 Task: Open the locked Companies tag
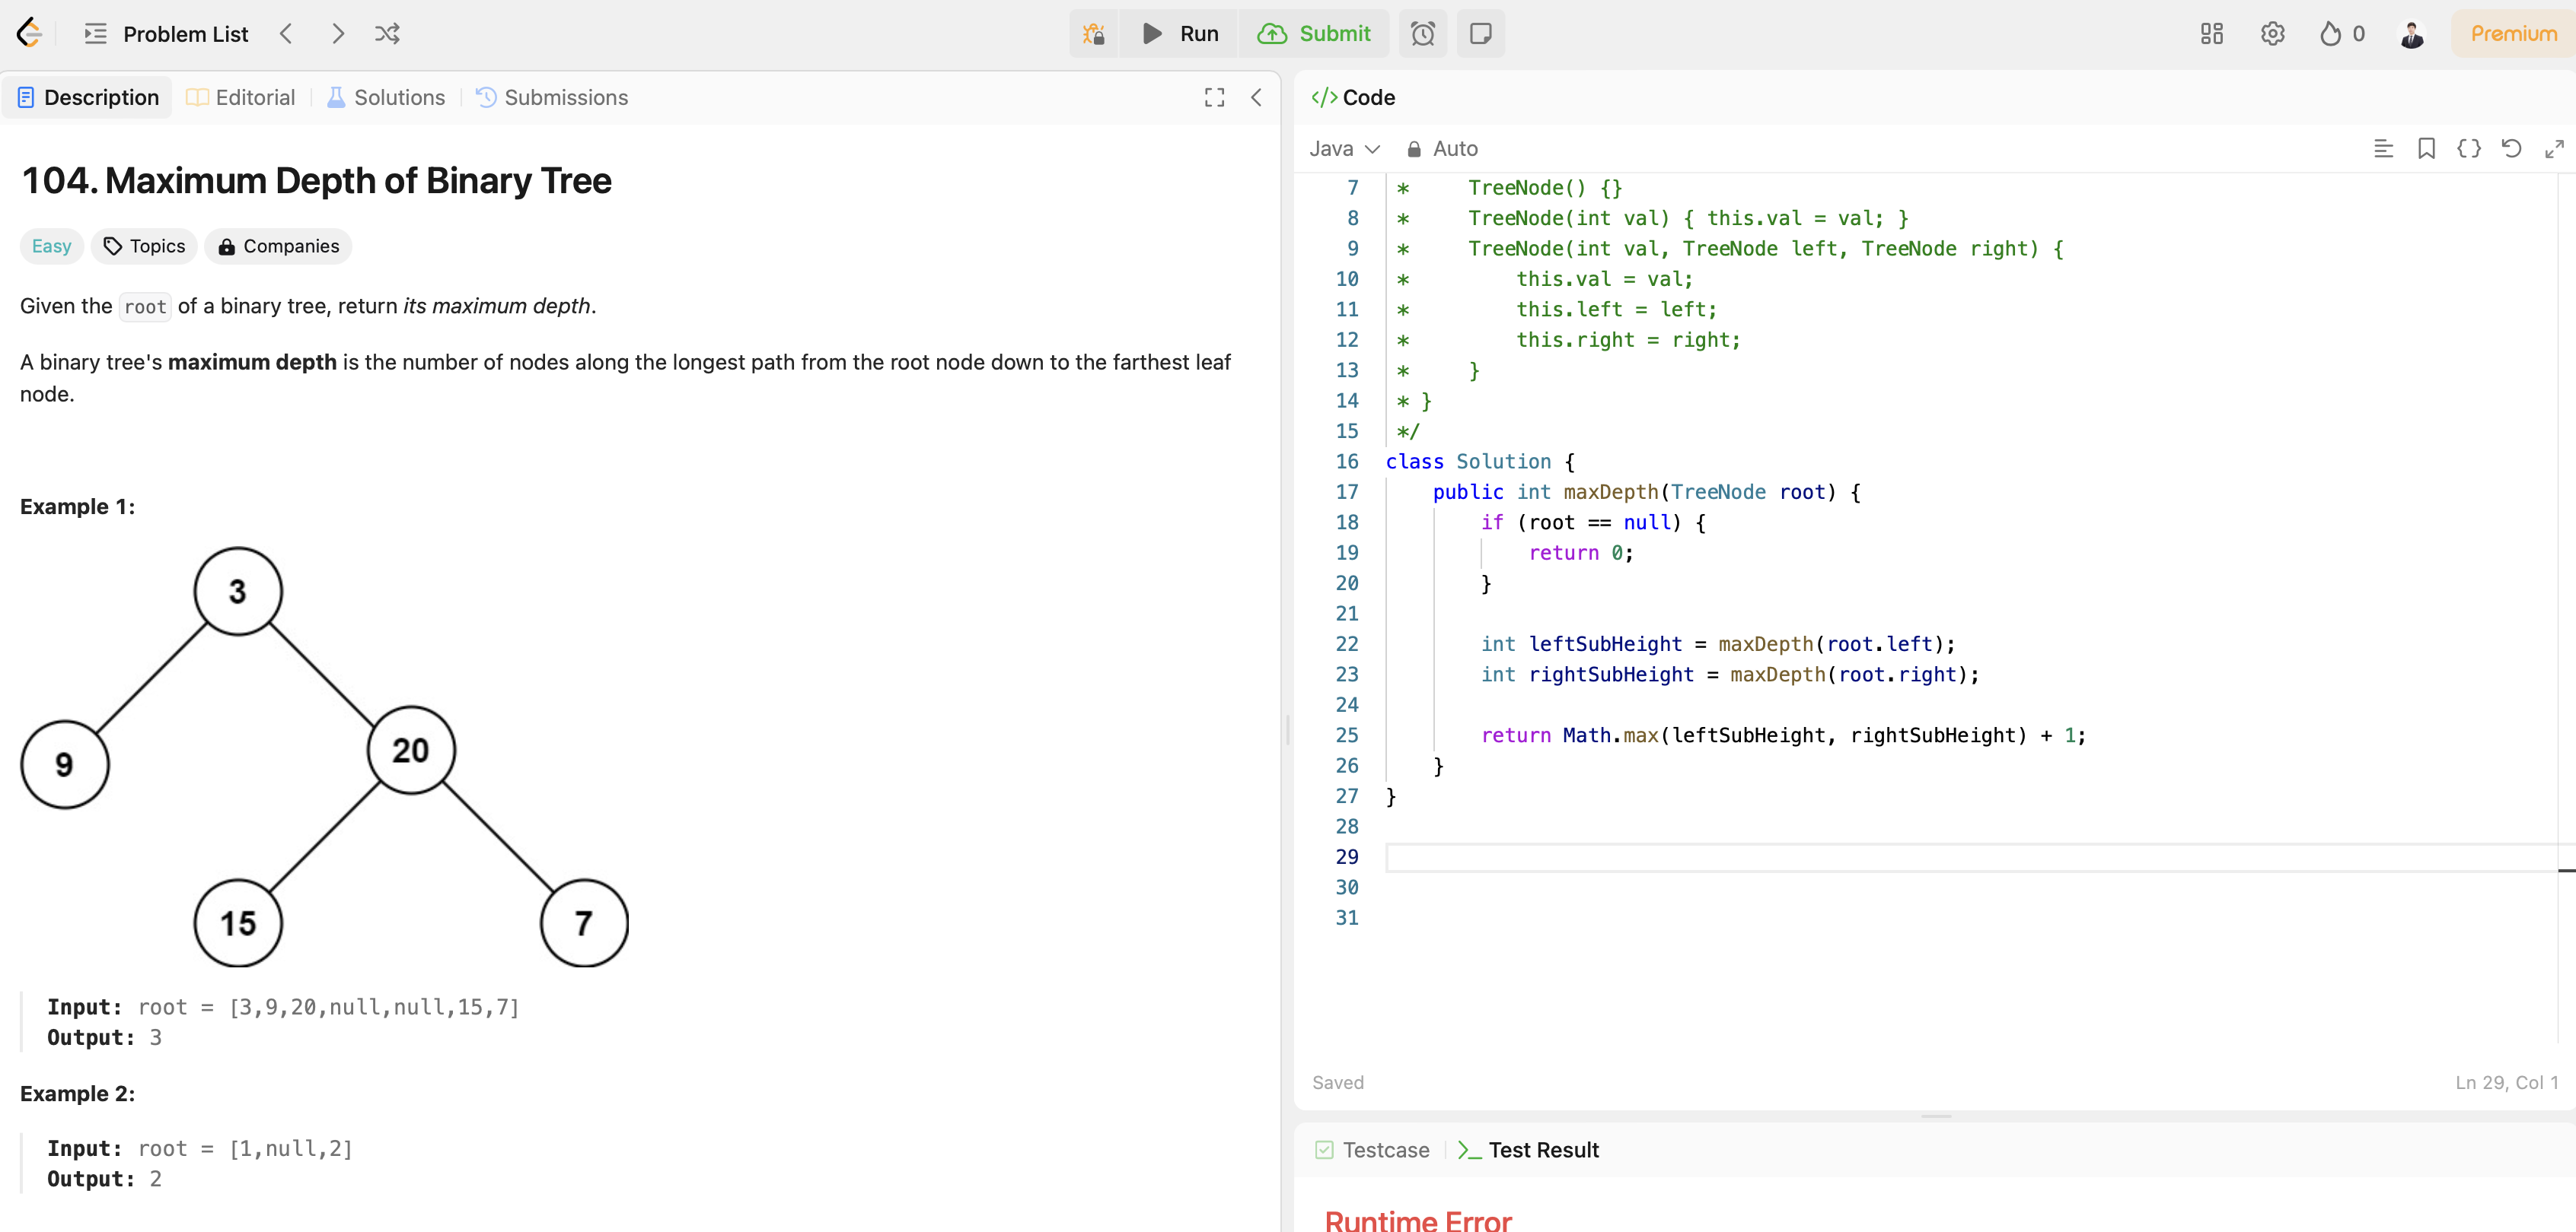[x=278, y=246]
